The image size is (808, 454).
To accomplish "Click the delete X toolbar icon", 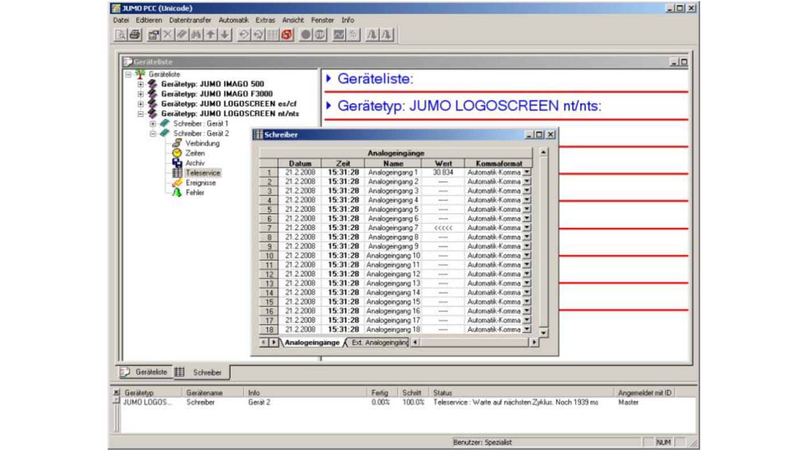I will point(168,35).
